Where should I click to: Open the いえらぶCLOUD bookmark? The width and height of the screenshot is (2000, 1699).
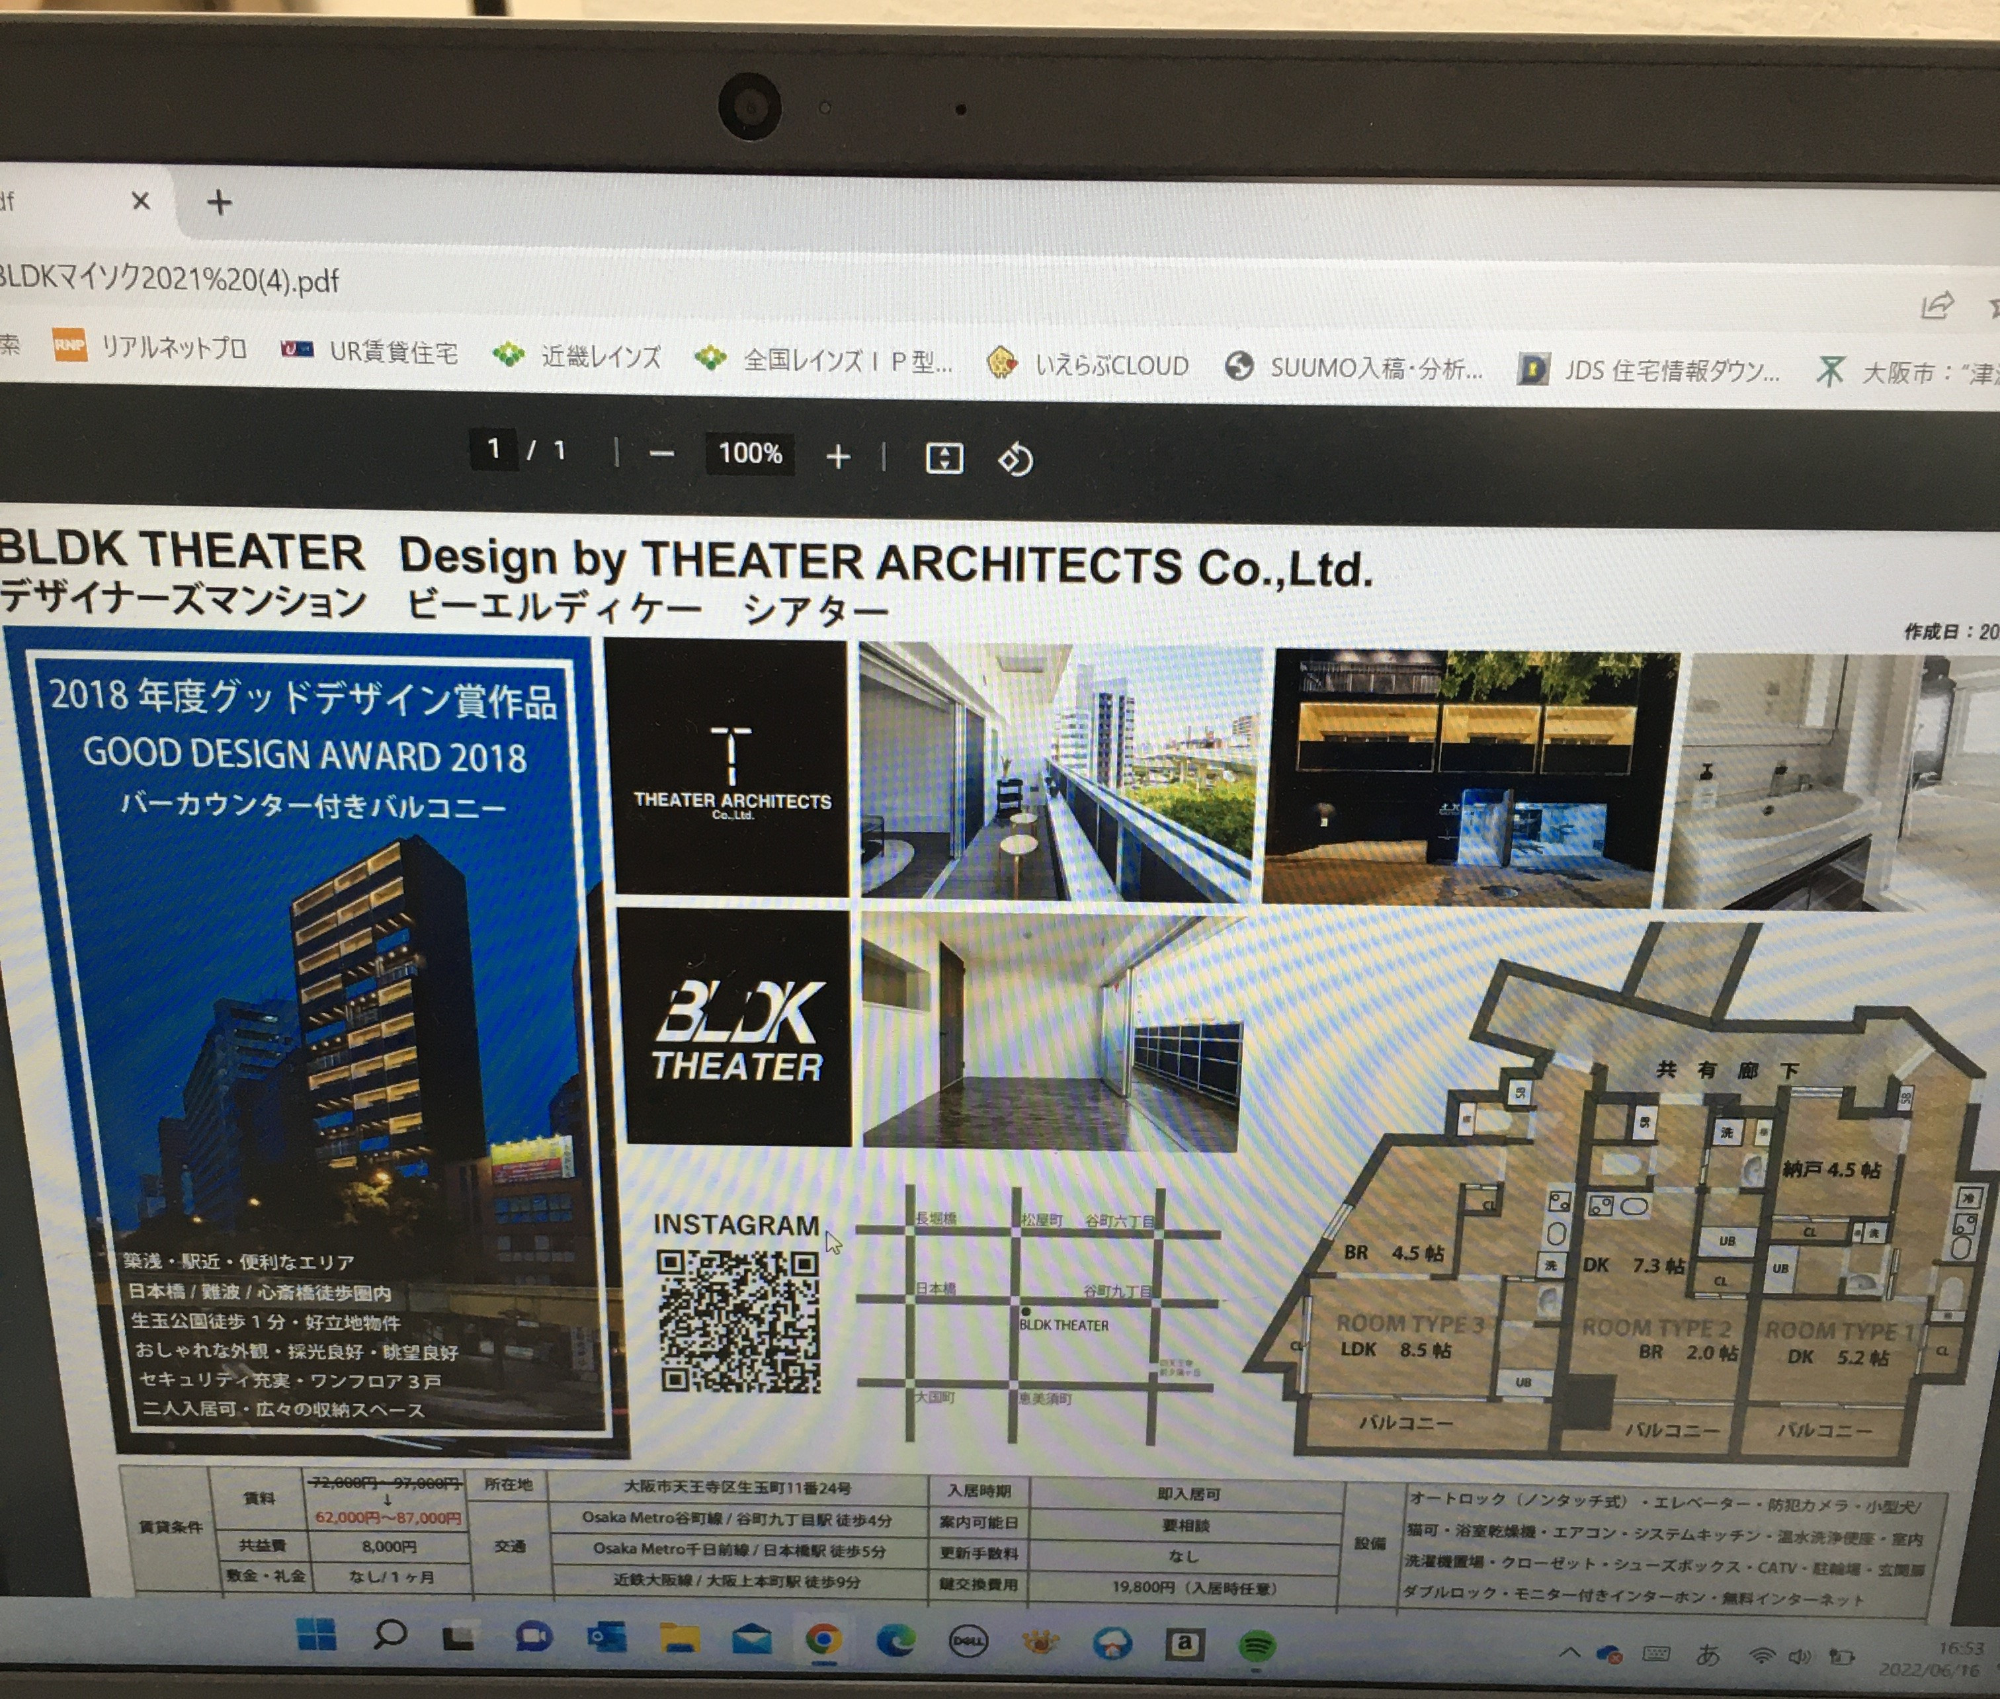pos(1088,364)
